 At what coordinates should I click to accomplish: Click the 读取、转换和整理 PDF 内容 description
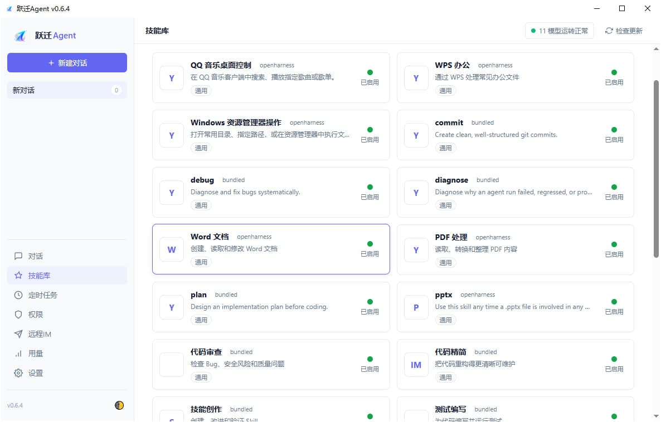point(477,249)
